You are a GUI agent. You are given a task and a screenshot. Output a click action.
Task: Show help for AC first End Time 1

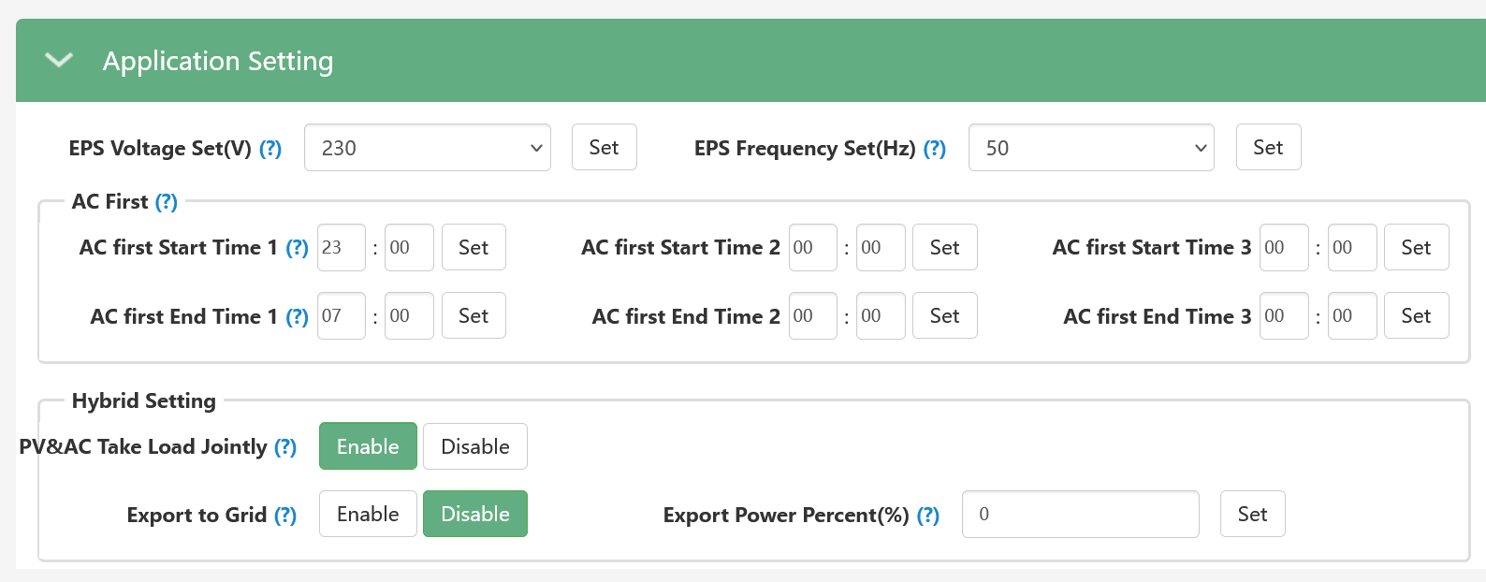pos(297,317)
